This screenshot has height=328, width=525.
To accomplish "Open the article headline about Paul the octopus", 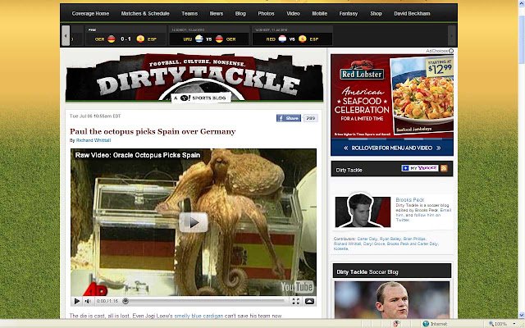I will (153, 131).
